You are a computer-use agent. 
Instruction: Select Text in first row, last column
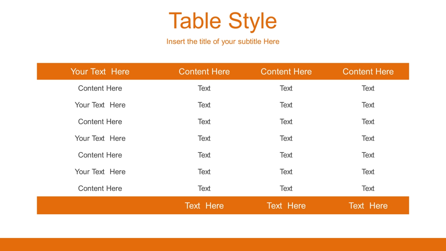[x=368, y=88]
